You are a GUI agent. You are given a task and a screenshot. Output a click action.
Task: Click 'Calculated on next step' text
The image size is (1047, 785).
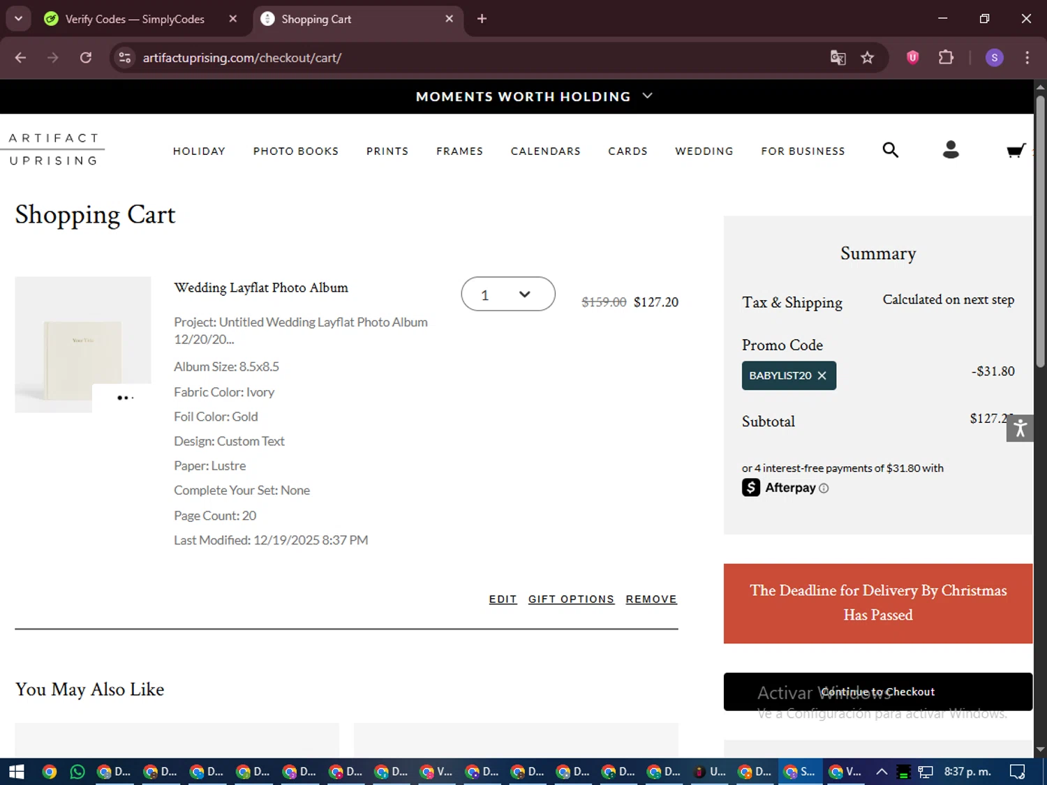coord(949,299)
